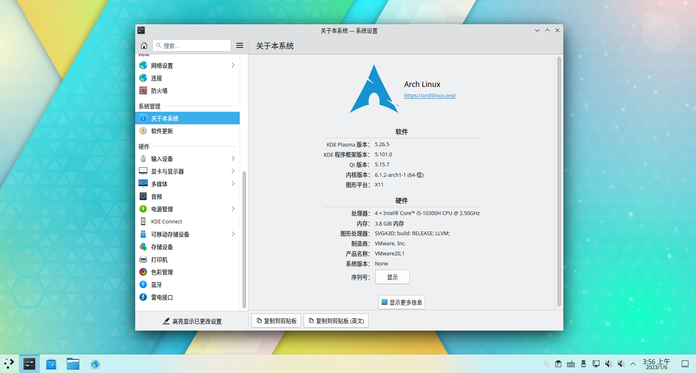Select 软件更新 in the sidebar
Viewport: 696px width, 373px height.
click(187, 131)
